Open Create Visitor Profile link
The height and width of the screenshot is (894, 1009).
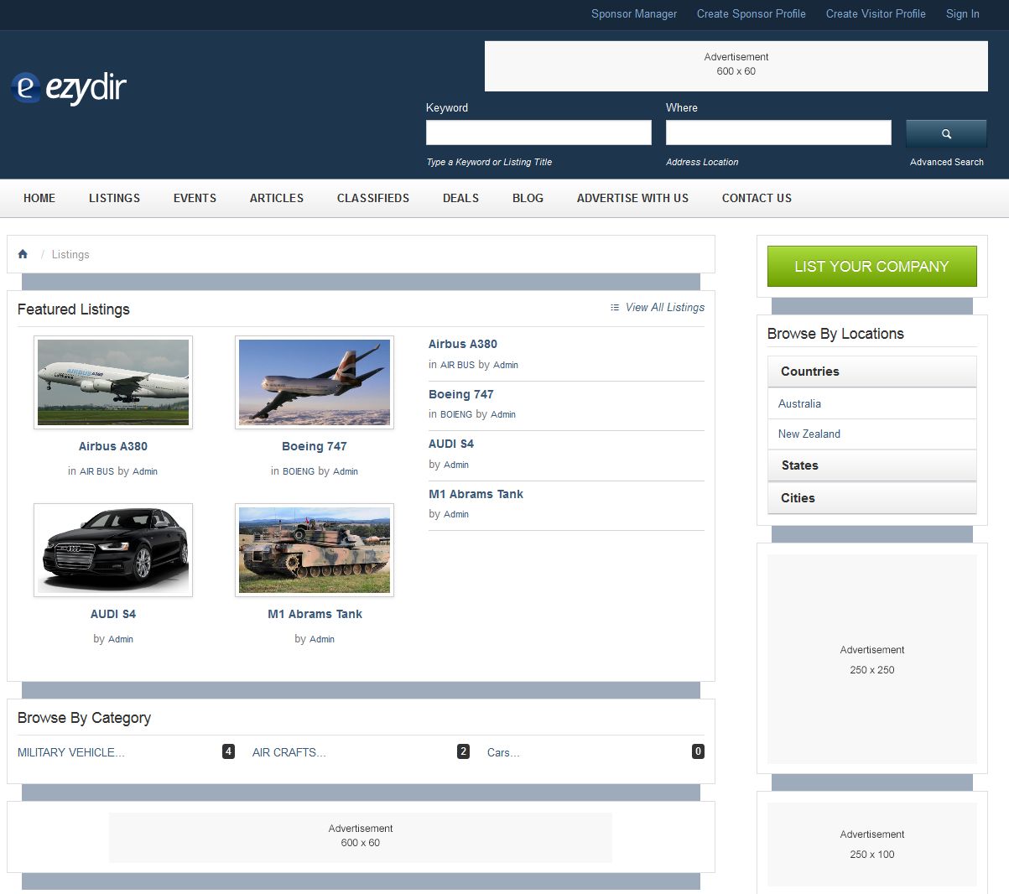click(x=876, y=13)
